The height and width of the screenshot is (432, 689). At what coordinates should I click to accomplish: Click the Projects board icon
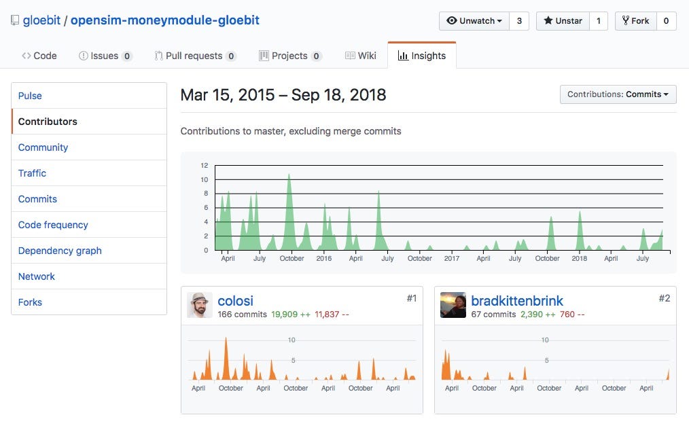tap(264, 56)
